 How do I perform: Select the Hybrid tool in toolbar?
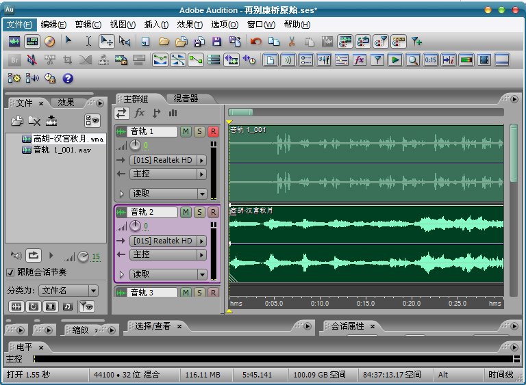click(x=107, y=42)
